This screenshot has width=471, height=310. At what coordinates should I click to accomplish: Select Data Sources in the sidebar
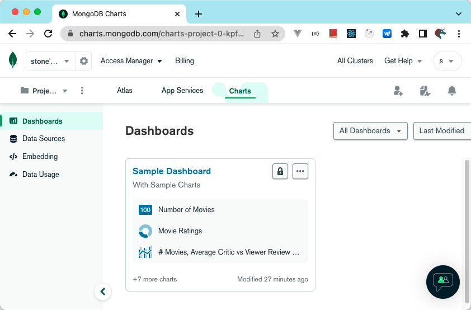(x=44, y=139)
